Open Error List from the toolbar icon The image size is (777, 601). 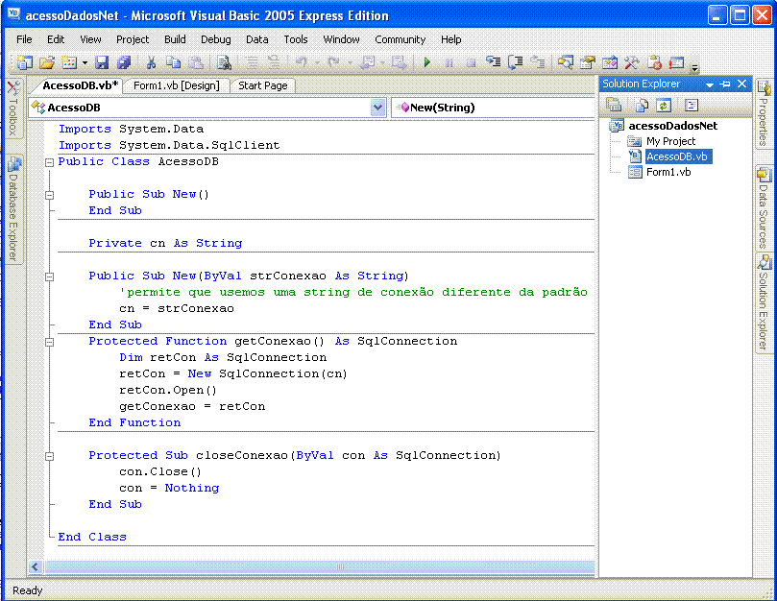point(654,62)
